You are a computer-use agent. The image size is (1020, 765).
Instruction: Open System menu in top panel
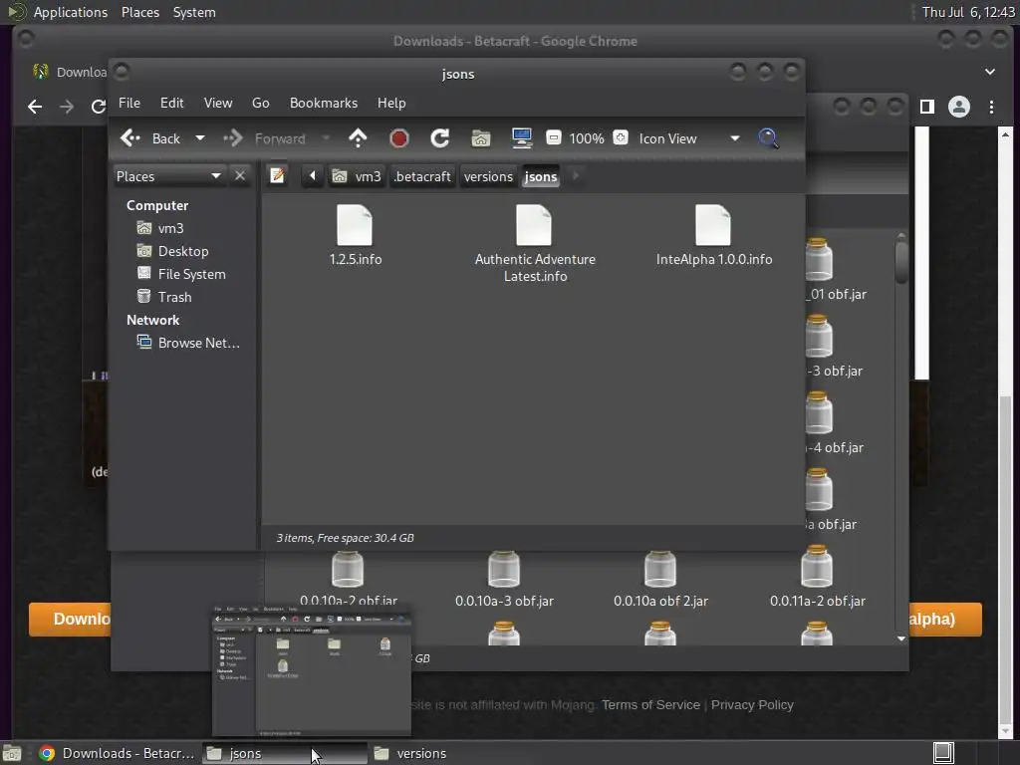[194, 12]
